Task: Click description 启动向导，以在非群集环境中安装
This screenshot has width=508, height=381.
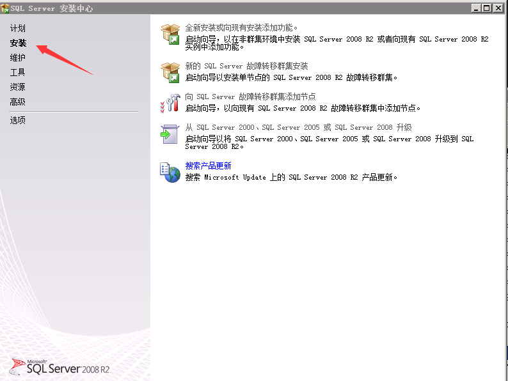Action: click(x=337, y=43)
